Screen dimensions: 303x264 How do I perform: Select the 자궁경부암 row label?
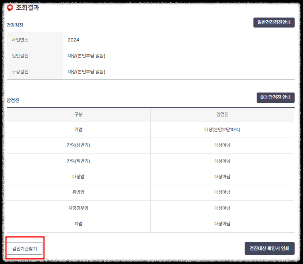click(78, 208)
